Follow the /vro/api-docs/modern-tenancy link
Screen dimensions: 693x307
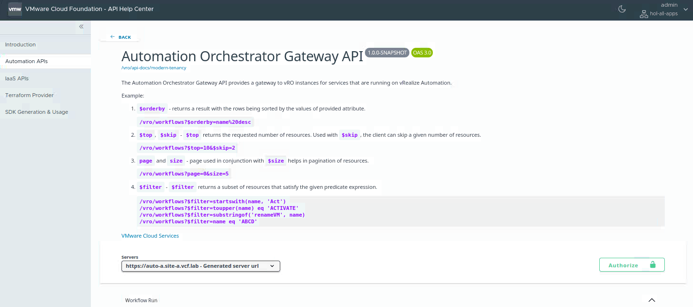point(154,68)
